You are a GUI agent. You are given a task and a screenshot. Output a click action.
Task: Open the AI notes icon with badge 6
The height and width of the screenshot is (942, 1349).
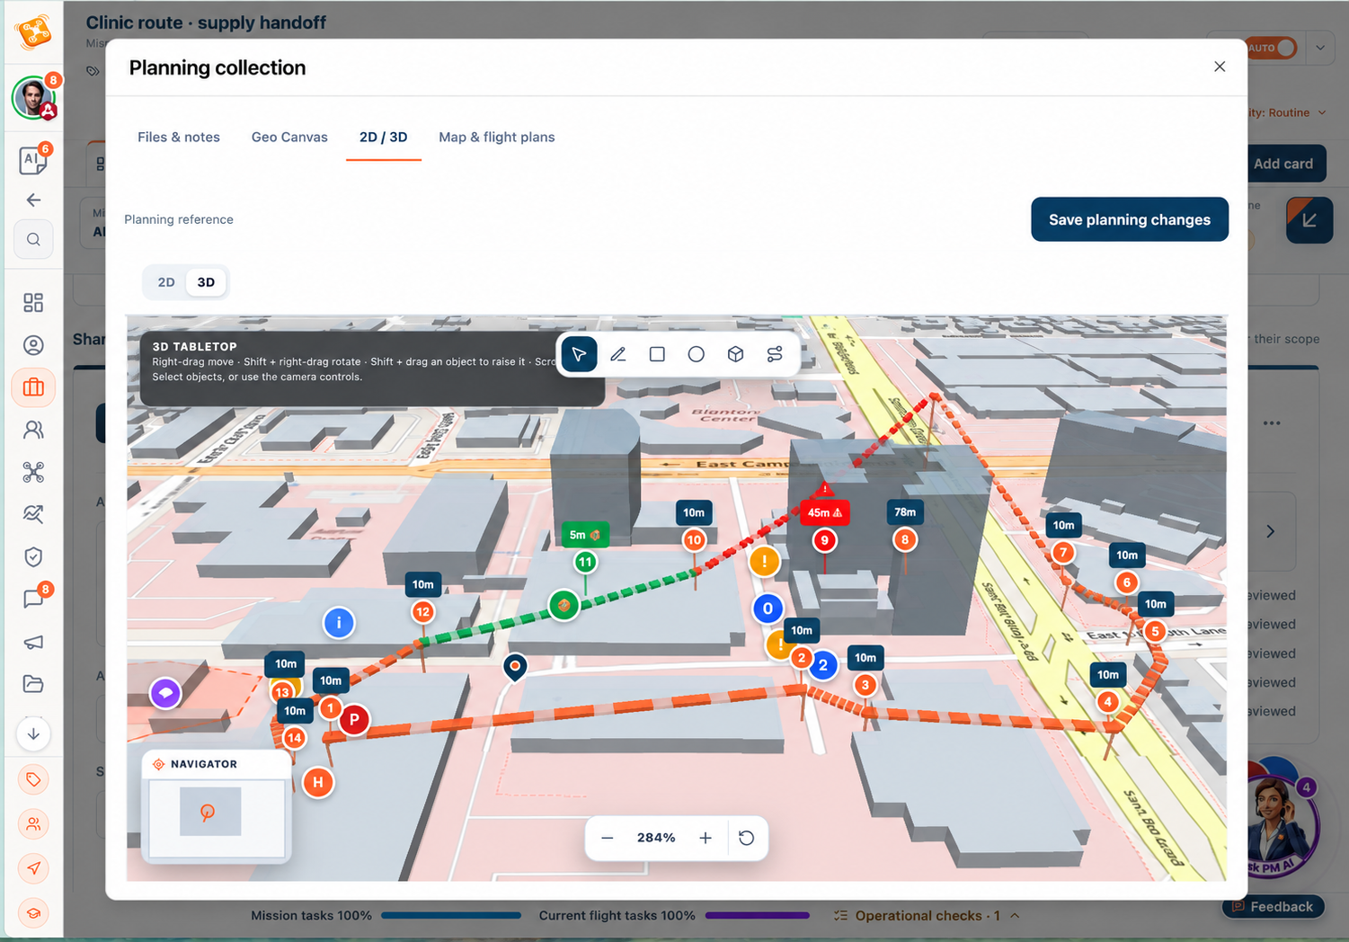pos(33,160)
